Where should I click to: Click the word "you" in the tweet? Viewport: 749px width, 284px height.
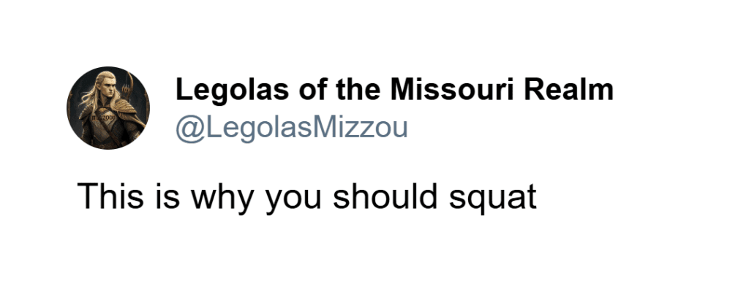293,201
